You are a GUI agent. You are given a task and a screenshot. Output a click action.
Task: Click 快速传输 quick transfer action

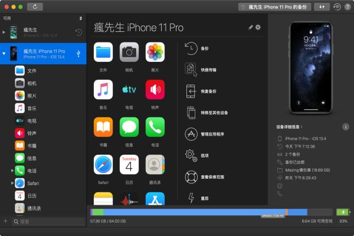[201, 70]
